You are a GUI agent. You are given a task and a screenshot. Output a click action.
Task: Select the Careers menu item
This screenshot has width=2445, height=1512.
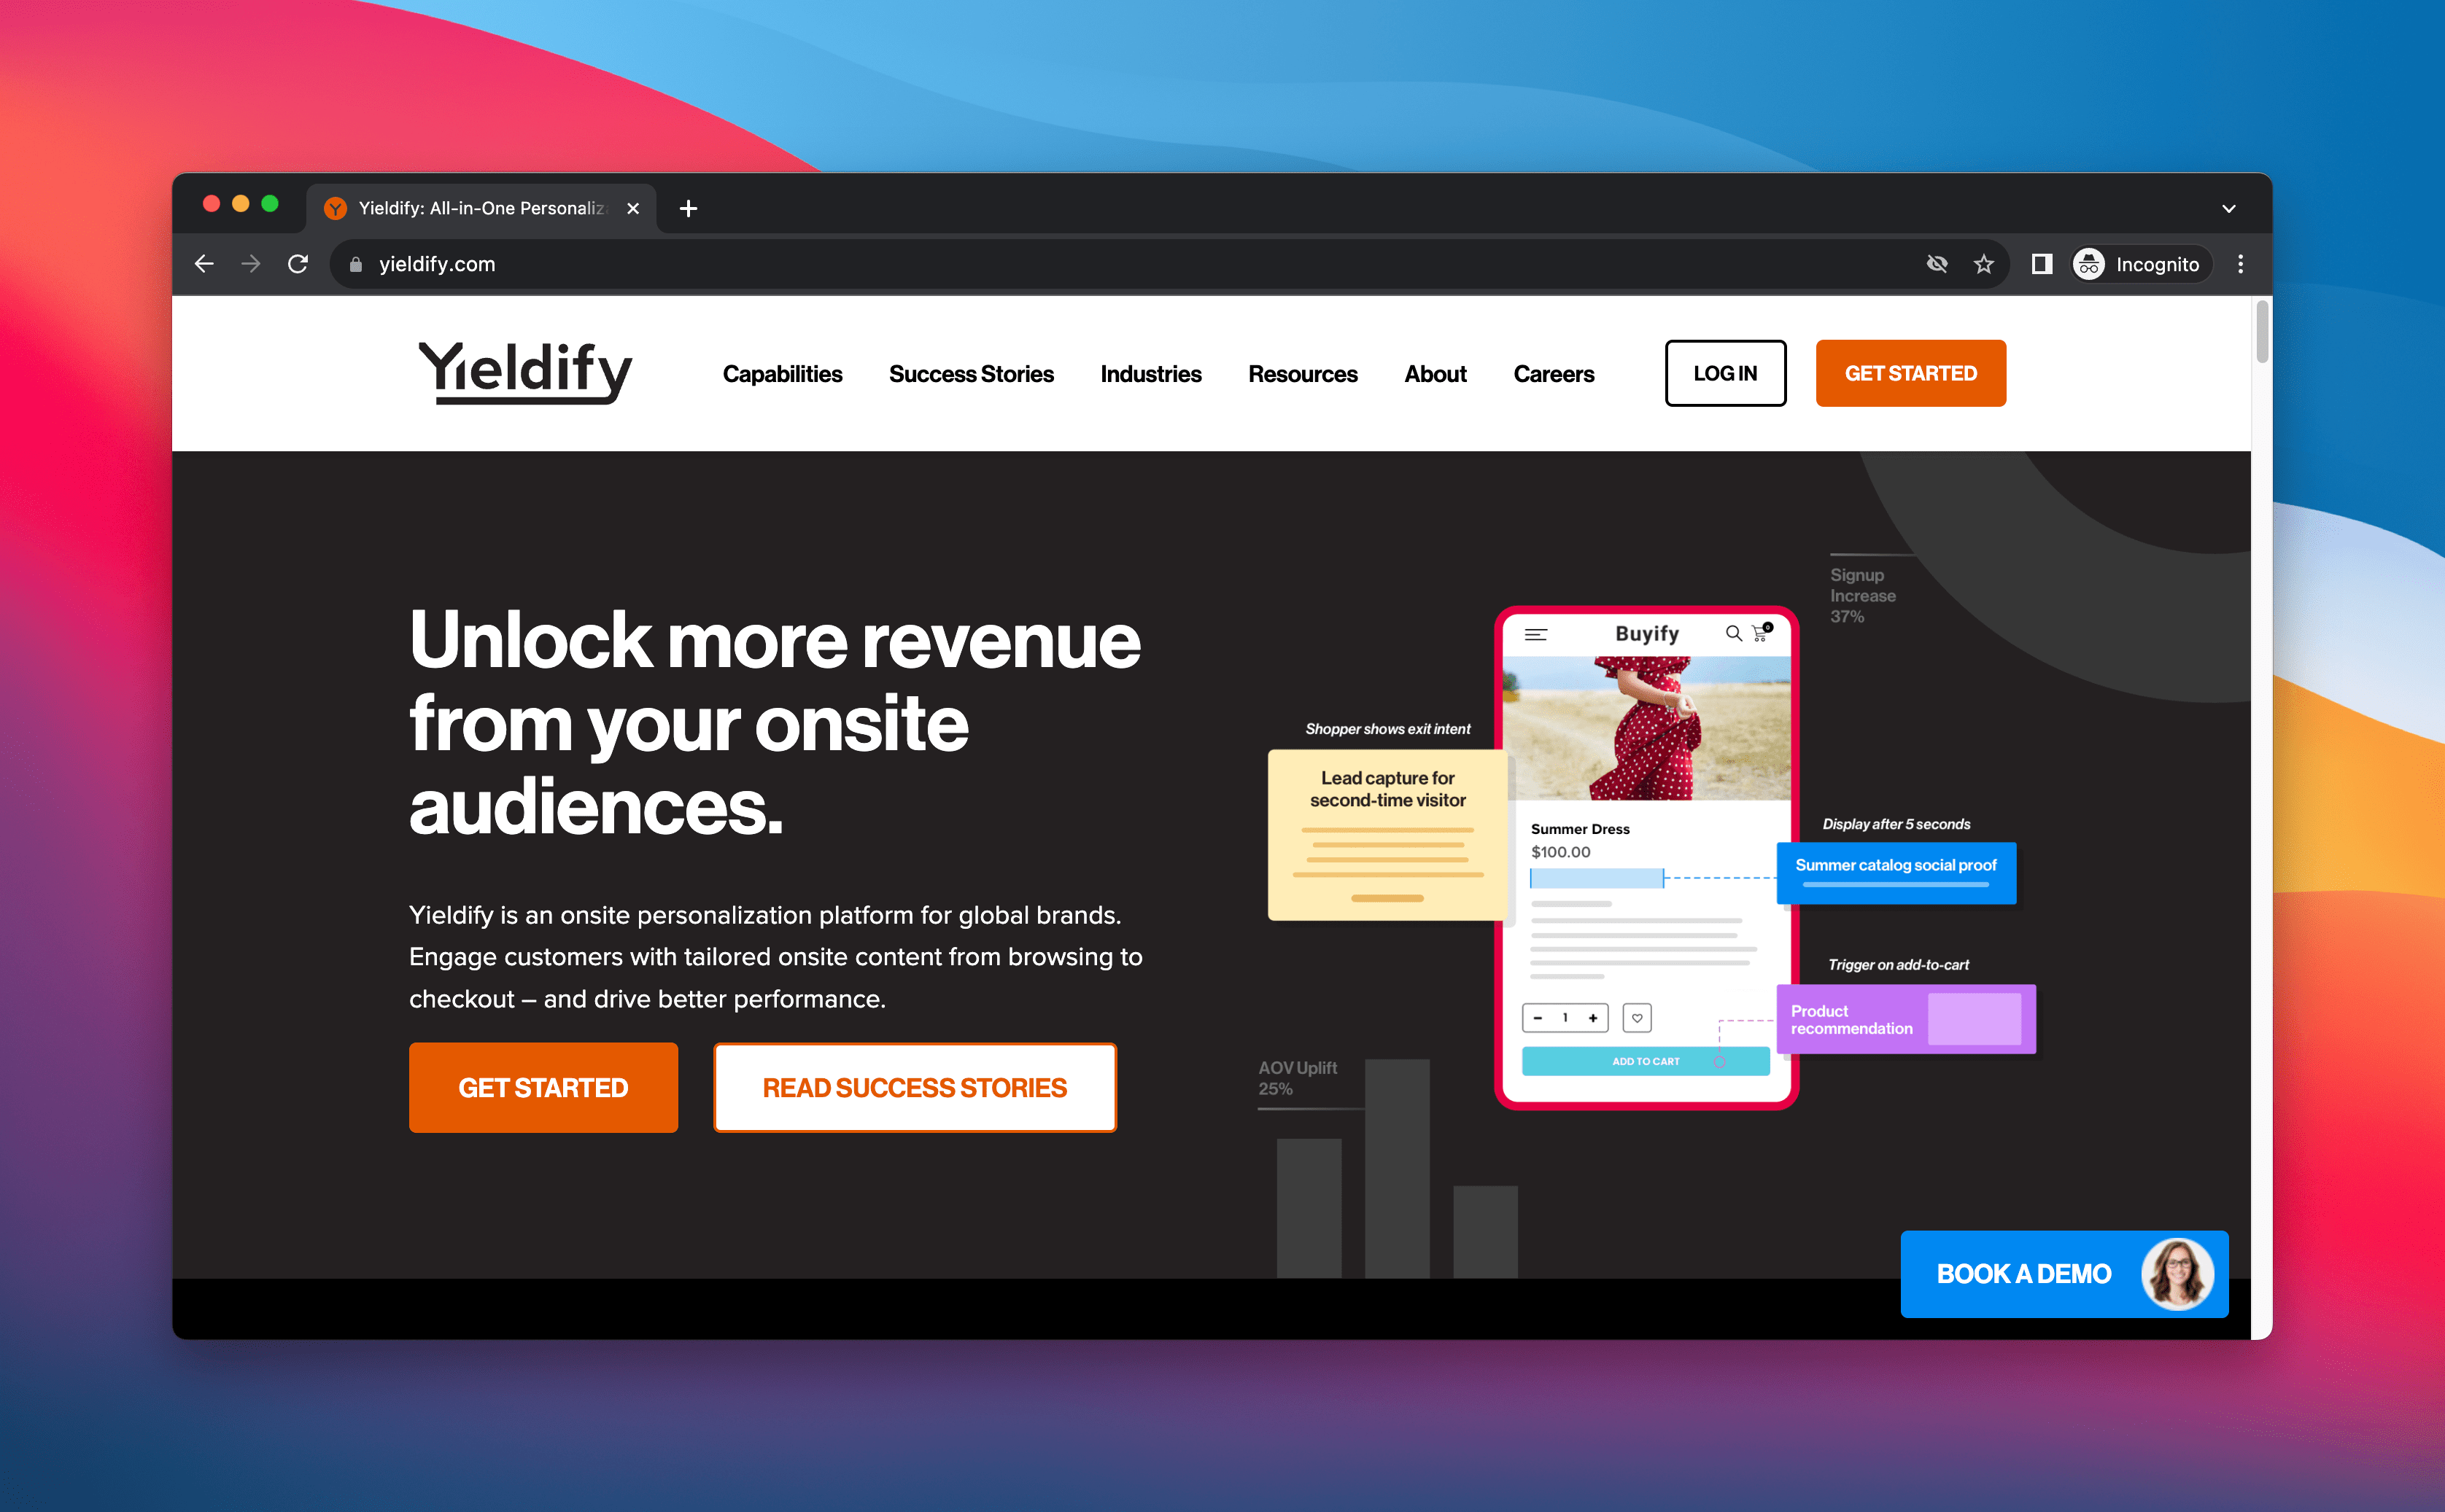[x=1553, y=372]
